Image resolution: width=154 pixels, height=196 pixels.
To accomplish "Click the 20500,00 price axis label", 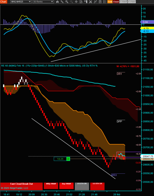I will coord(148,182).
